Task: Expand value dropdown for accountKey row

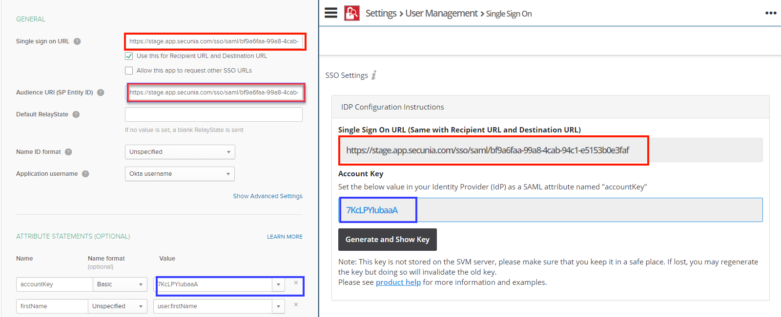Action: (x=278, y=284)
